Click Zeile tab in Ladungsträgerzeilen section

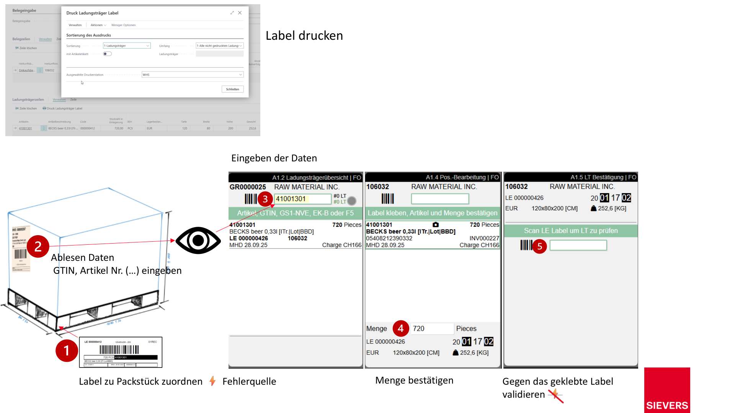[73, 100]
